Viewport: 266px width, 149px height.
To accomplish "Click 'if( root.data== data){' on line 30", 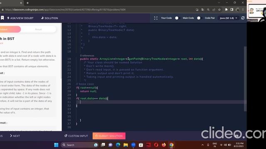I will pos(92,99).
